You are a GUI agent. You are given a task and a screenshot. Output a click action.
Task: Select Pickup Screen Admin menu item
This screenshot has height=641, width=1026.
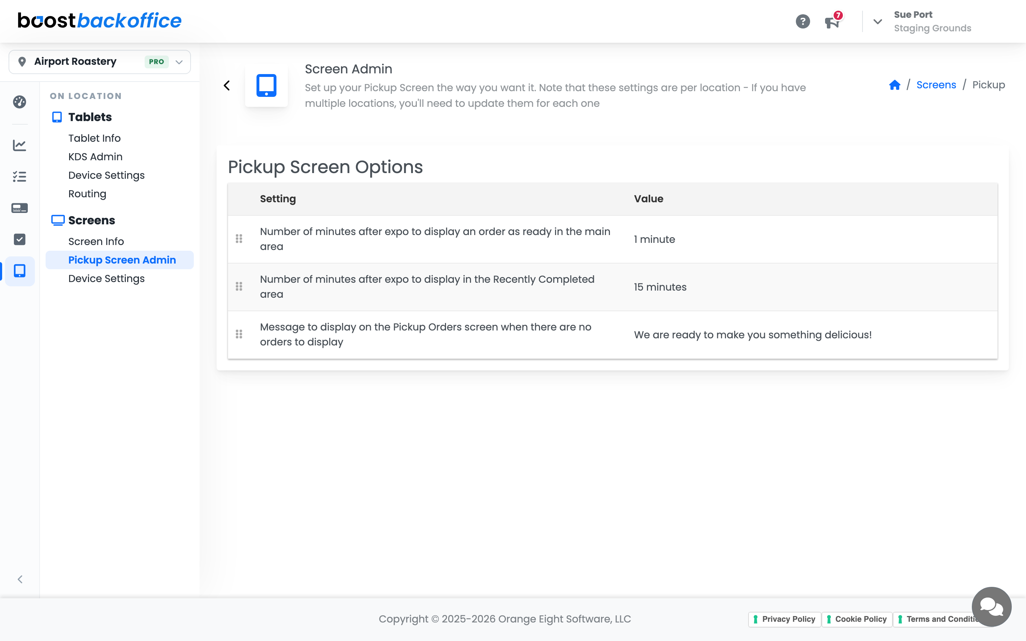click(x=120, y=260)
